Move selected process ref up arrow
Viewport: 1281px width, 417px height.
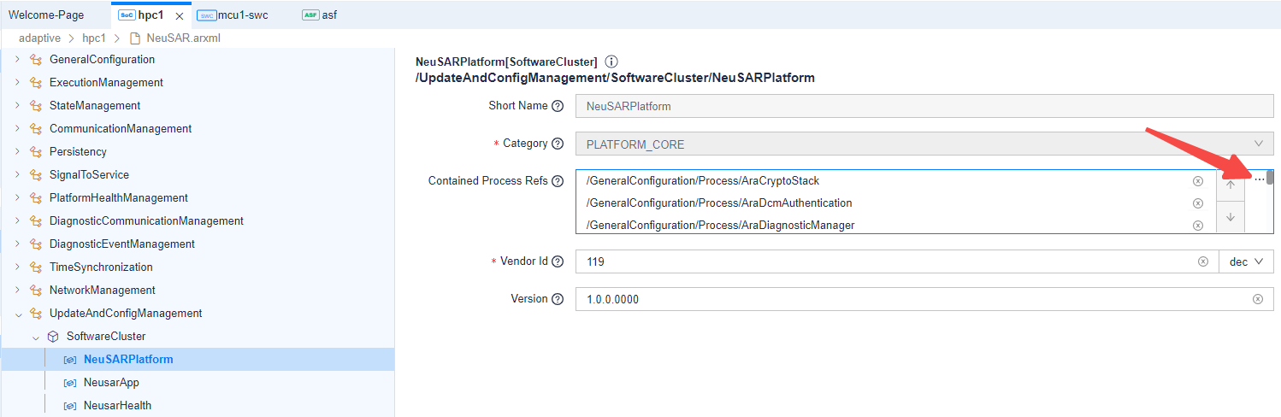click(x=1230, y=185)
